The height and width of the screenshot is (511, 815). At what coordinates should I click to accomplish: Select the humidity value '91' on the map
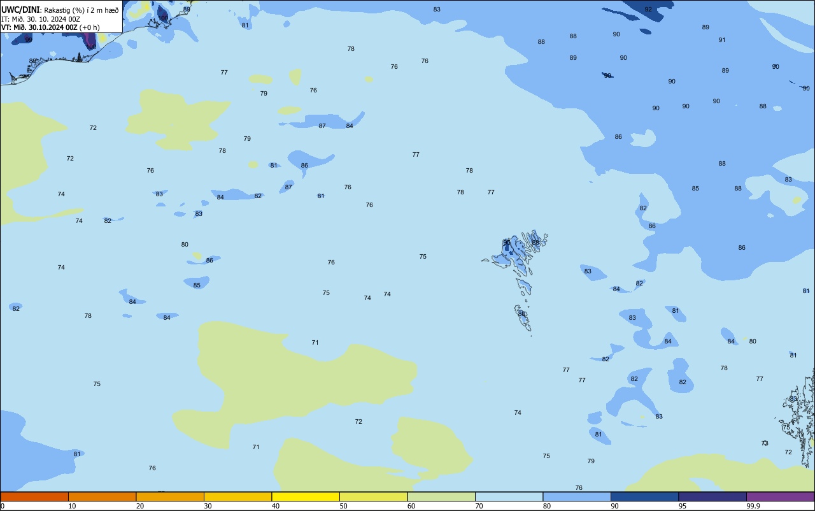click(x=722, y=40)
